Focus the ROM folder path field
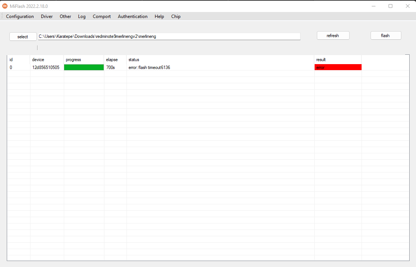The image size is (416, 267). click(169, 36)
